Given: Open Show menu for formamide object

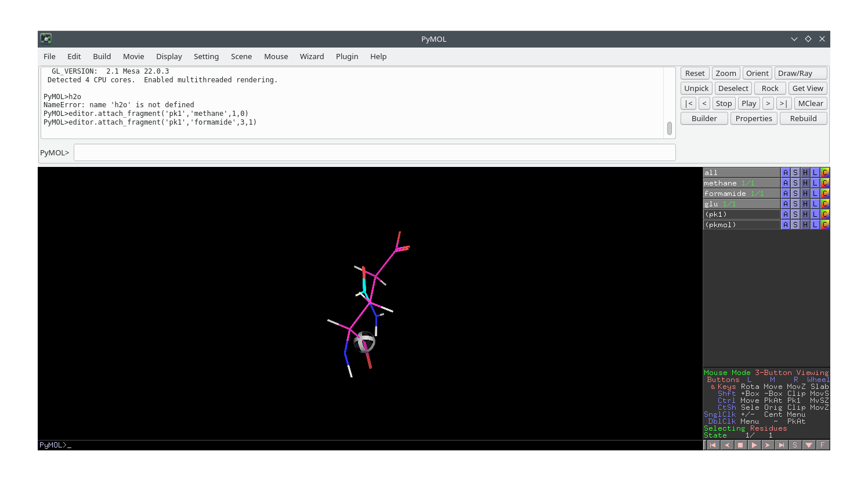Looking at the screenshot, I should 795,194.
